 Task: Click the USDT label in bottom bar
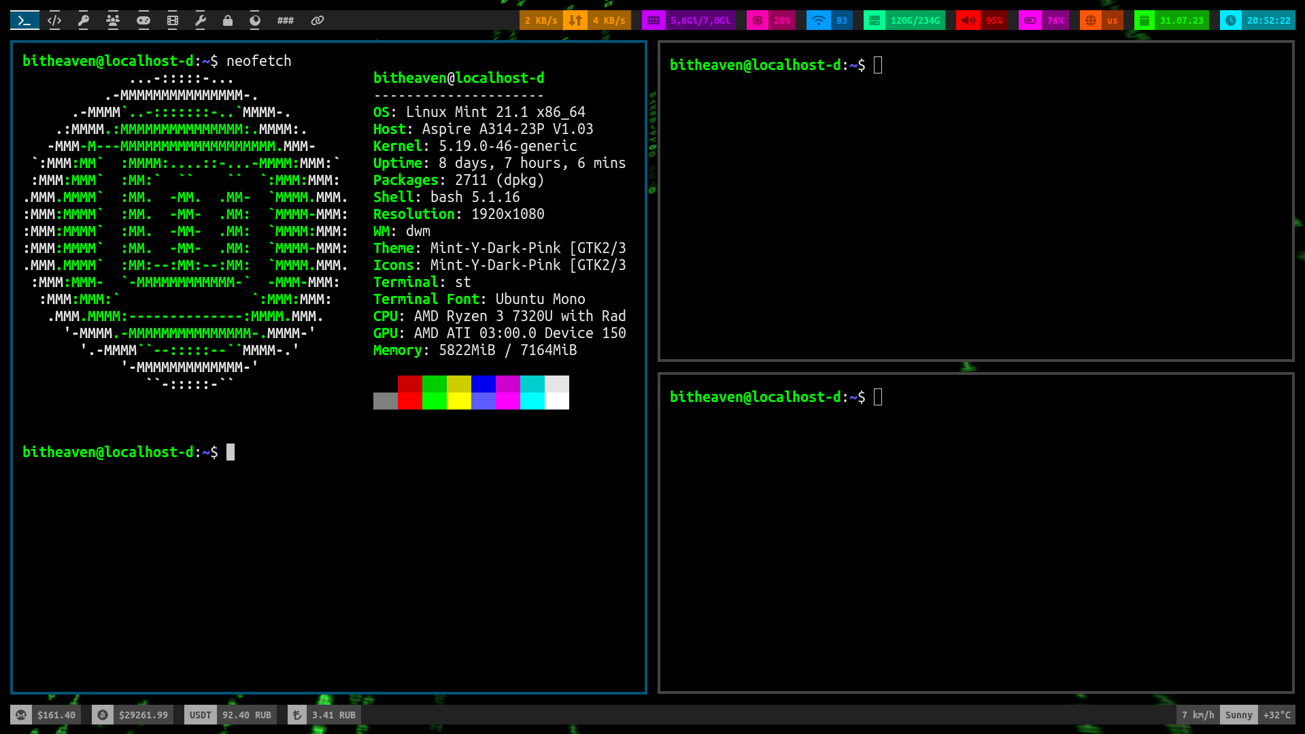[x=201, y=715]
